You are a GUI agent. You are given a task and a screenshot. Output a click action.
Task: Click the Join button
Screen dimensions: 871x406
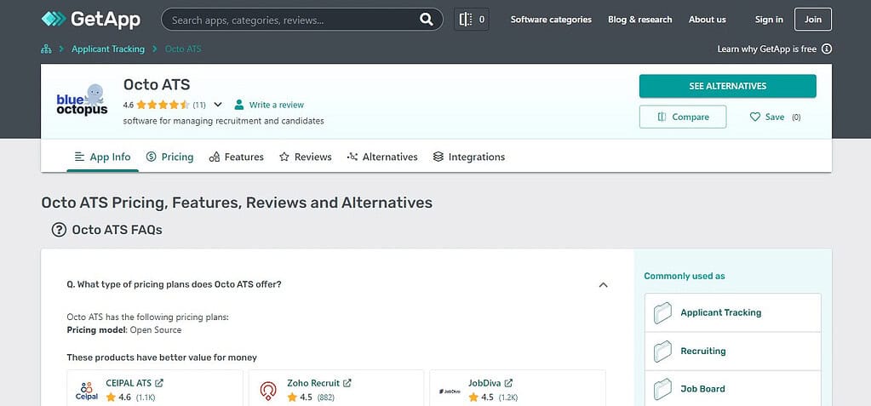coord(812,20)
